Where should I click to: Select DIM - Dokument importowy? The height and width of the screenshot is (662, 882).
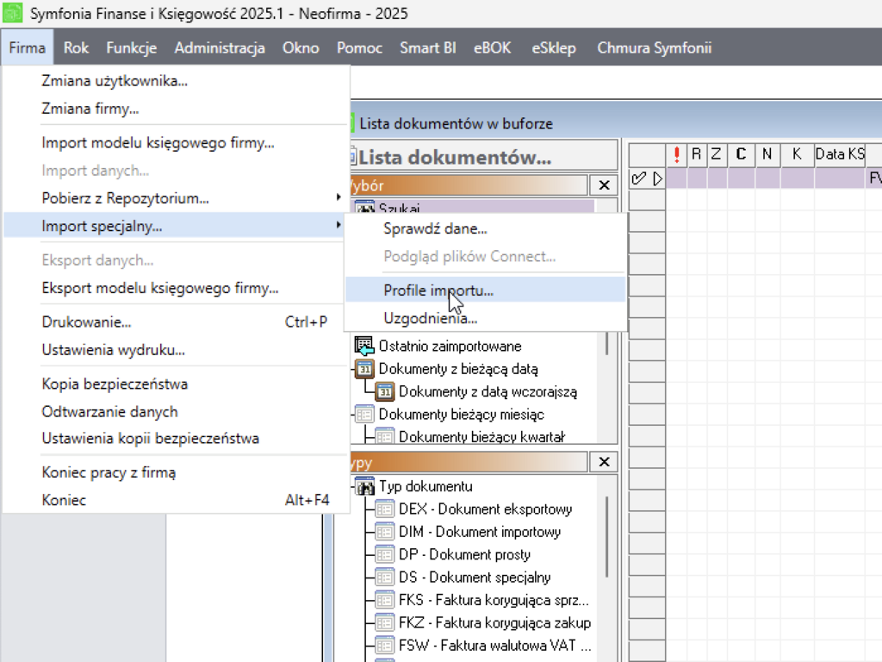[x=480, y=532]
